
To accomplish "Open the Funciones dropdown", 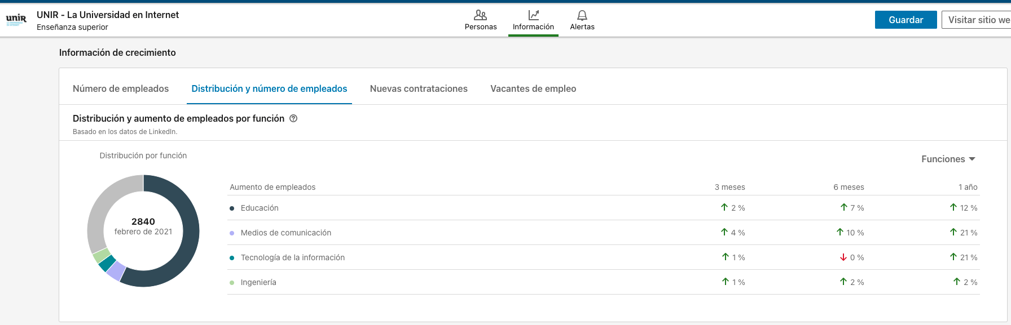I will click(x=948, y=159).
